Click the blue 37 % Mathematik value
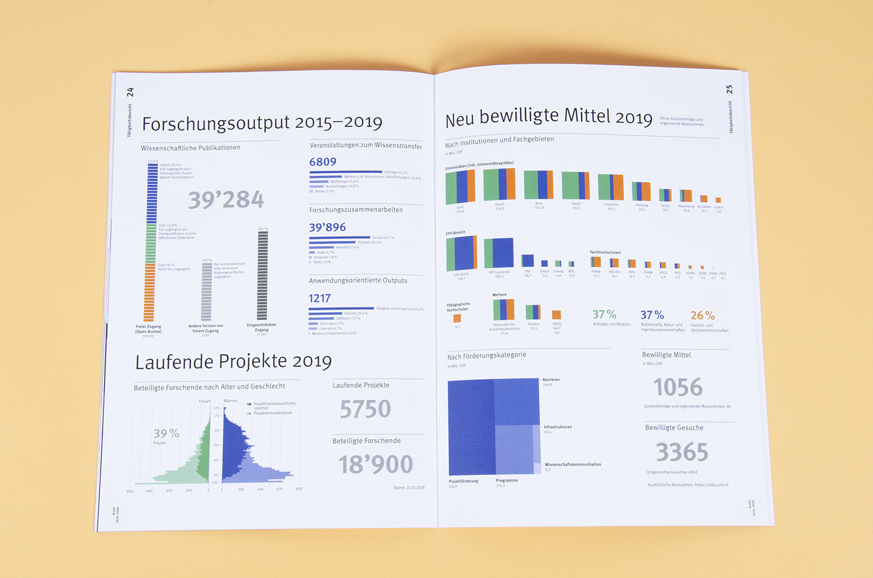Viewport: 873px width, 578px height. coord(652,315)
